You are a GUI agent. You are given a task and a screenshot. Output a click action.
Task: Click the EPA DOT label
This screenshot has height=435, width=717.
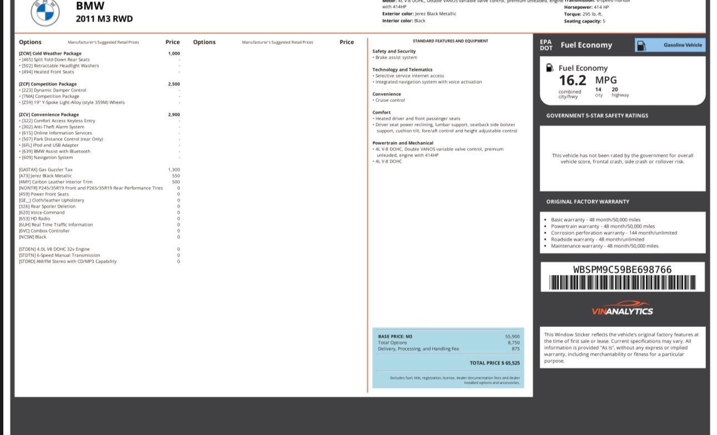coord(546,45)
